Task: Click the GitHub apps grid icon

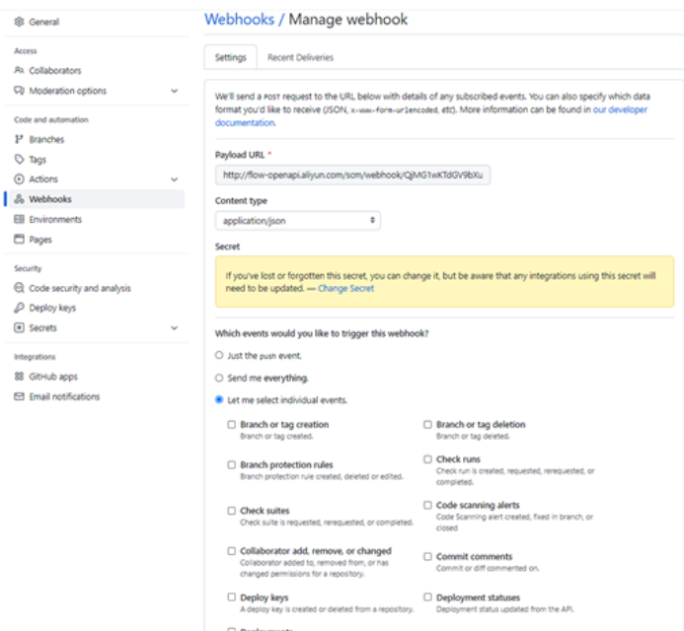Action: click(x=19, y=377)
